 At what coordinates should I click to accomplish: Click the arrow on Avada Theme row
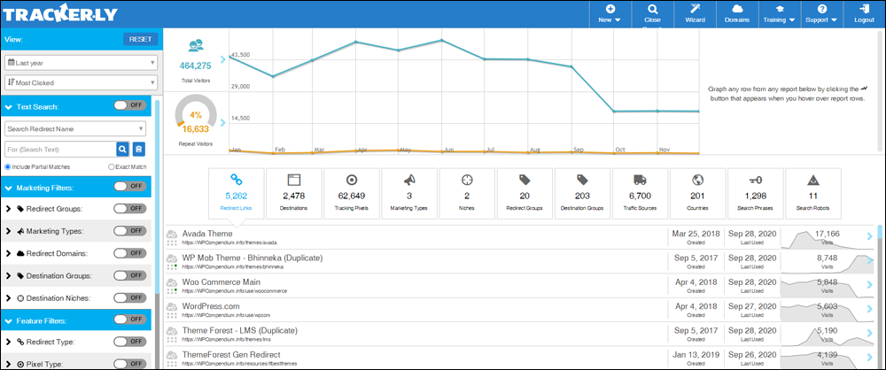(x=870, y=237)
